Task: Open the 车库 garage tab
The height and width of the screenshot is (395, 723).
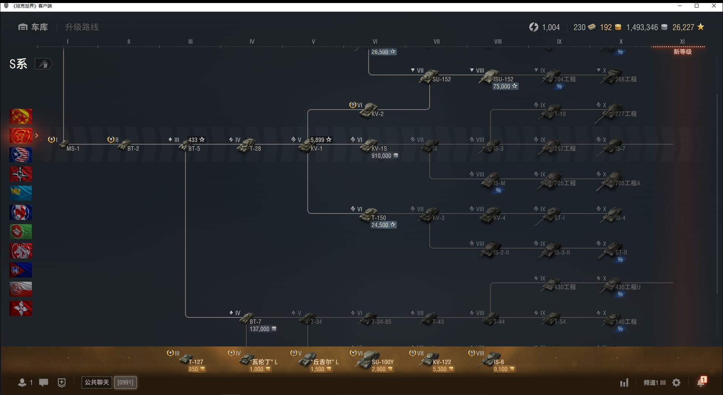Action: pyautogui.click(x=33, y=27)
